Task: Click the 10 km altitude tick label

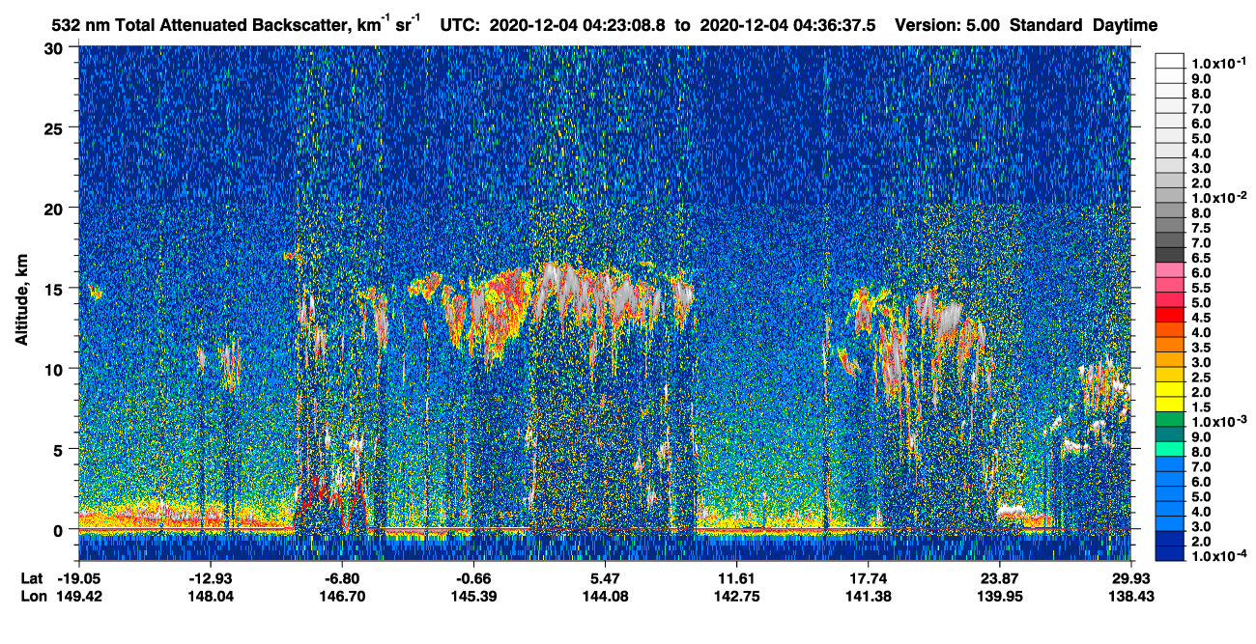Action: 57,369
